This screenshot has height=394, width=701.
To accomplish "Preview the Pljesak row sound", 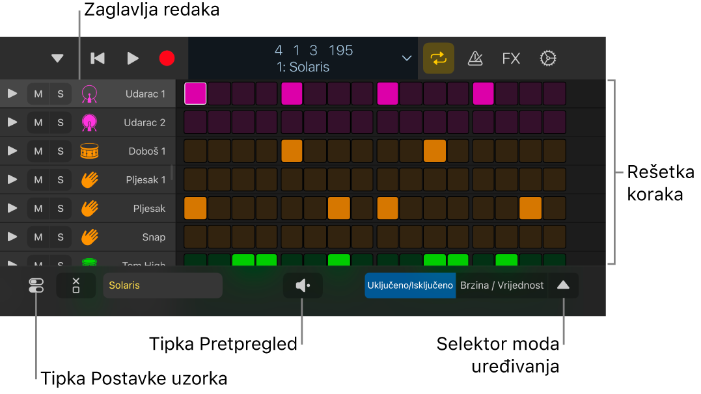I will pyautogui.click(x=12, y=208).
